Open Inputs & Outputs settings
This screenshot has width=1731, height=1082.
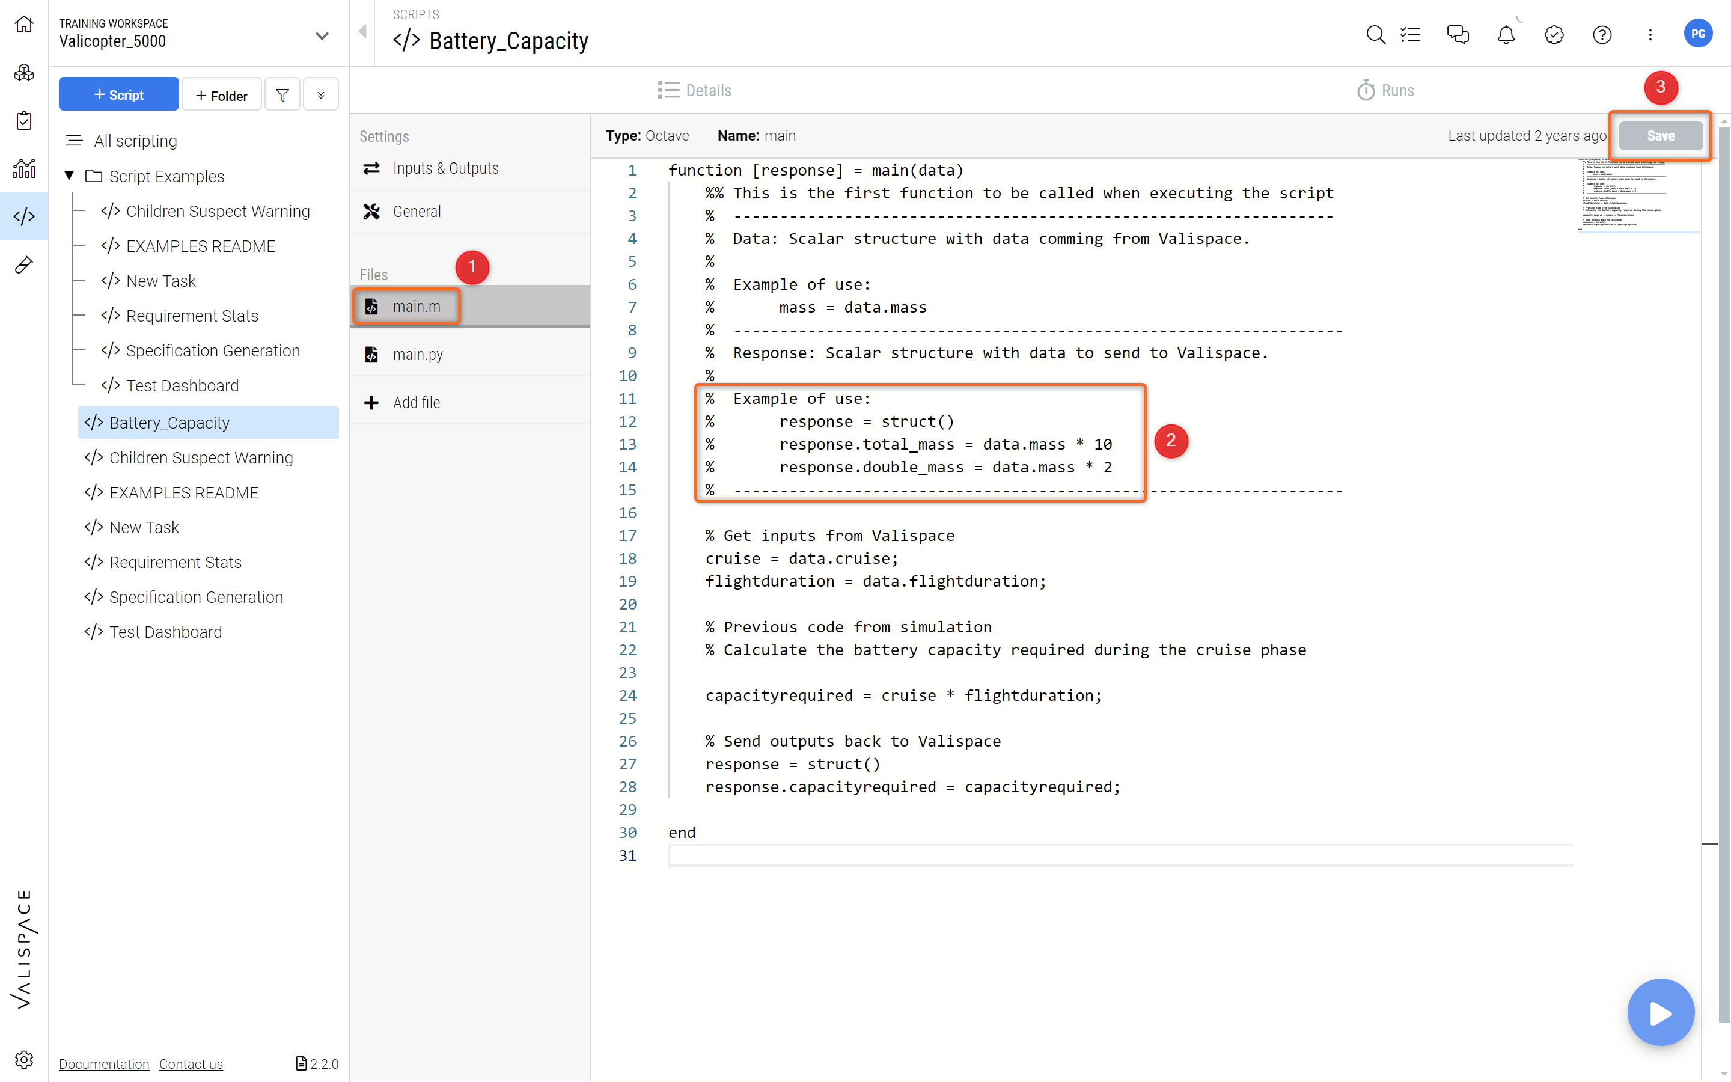pos(470,168)
